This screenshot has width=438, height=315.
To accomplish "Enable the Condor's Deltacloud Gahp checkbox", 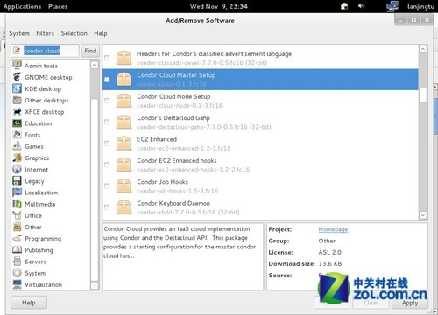I will pyautogui.click(x=107, y=122).
